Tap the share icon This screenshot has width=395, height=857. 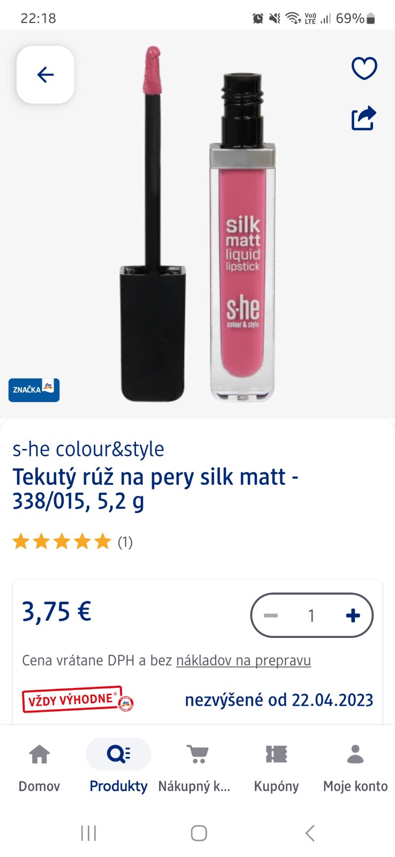pyautogui.click(x=364, y=118)
